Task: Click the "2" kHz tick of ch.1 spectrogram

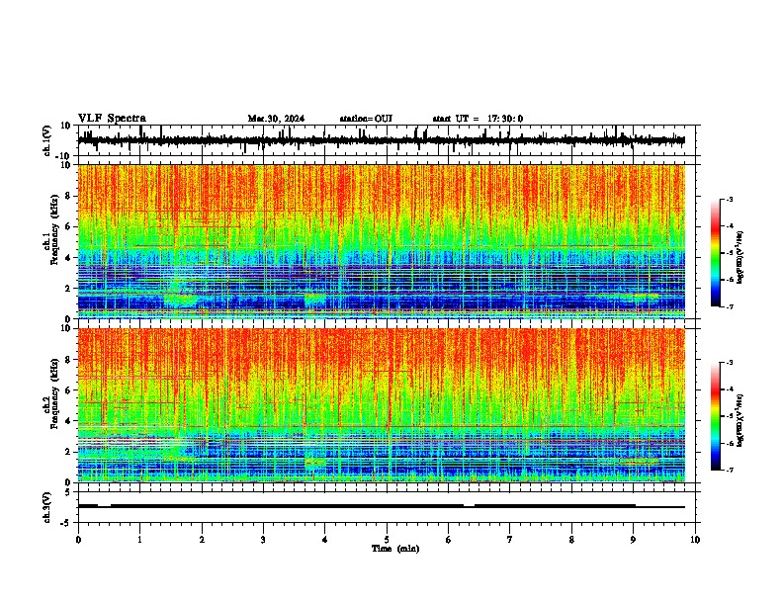Action: coord(68,288)
